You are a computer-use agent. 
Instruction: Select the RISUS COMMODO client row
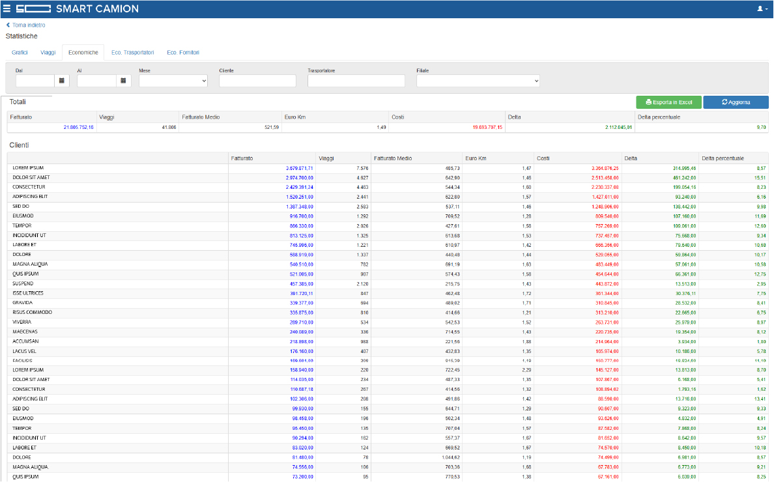[x=388, y=313]
